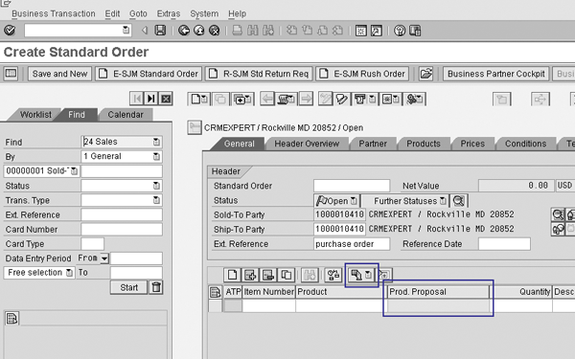This screenshot has height=359, width=575.
Task: Click the Prod. Proposal column header
Action: point(438,292)
